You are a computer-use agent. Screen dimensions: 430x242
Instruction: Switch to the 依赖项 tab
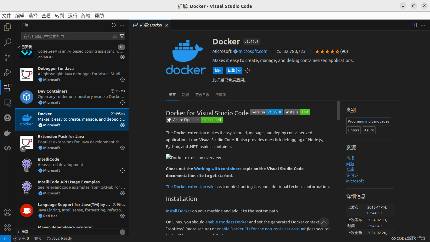[221, 95]
